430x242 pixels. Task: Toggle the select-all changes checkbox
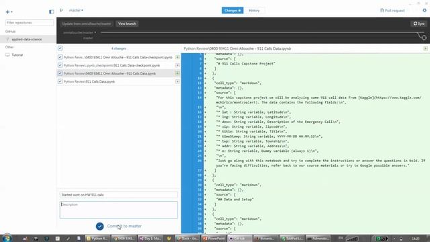point(60,48)
